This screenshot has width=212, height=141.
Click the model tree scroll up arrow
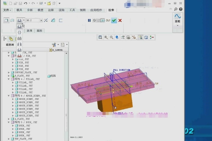point(66,53)
